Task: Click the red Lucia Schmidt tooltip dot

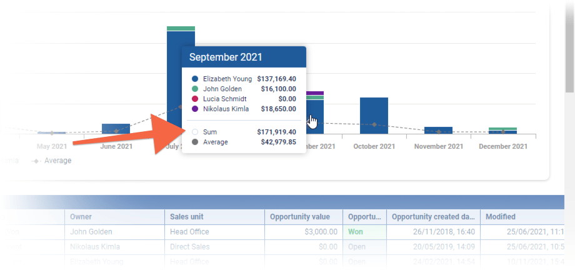Action: pyautogui.click(x=195, y=99)
